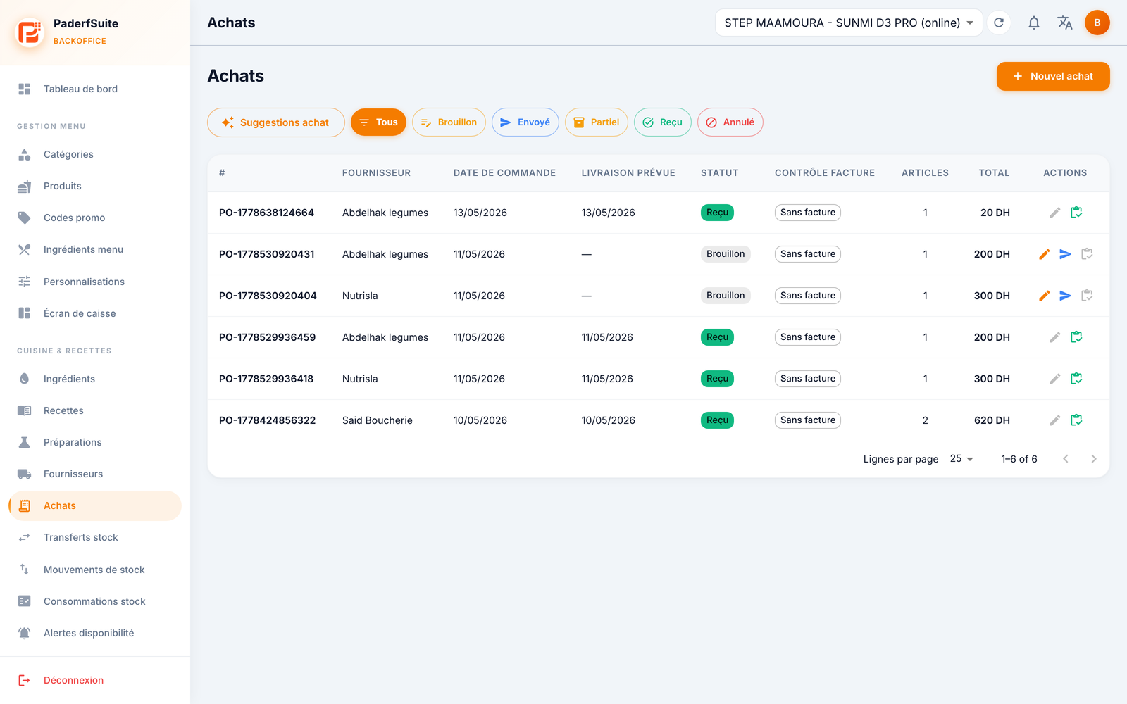The height and width of the screenshot is (704, 1127).
Task: Open Préparations
Action: 95,442
